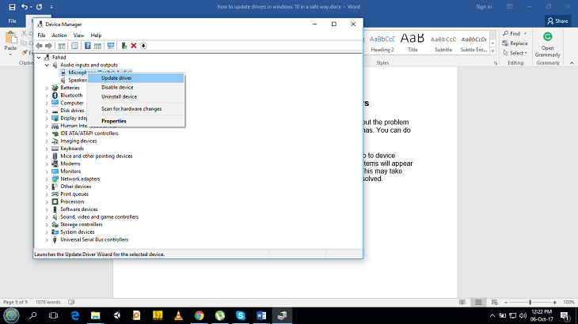578x324 pixels.
Task: Open Grammarly from the Word ribbon
Action: 547,45
